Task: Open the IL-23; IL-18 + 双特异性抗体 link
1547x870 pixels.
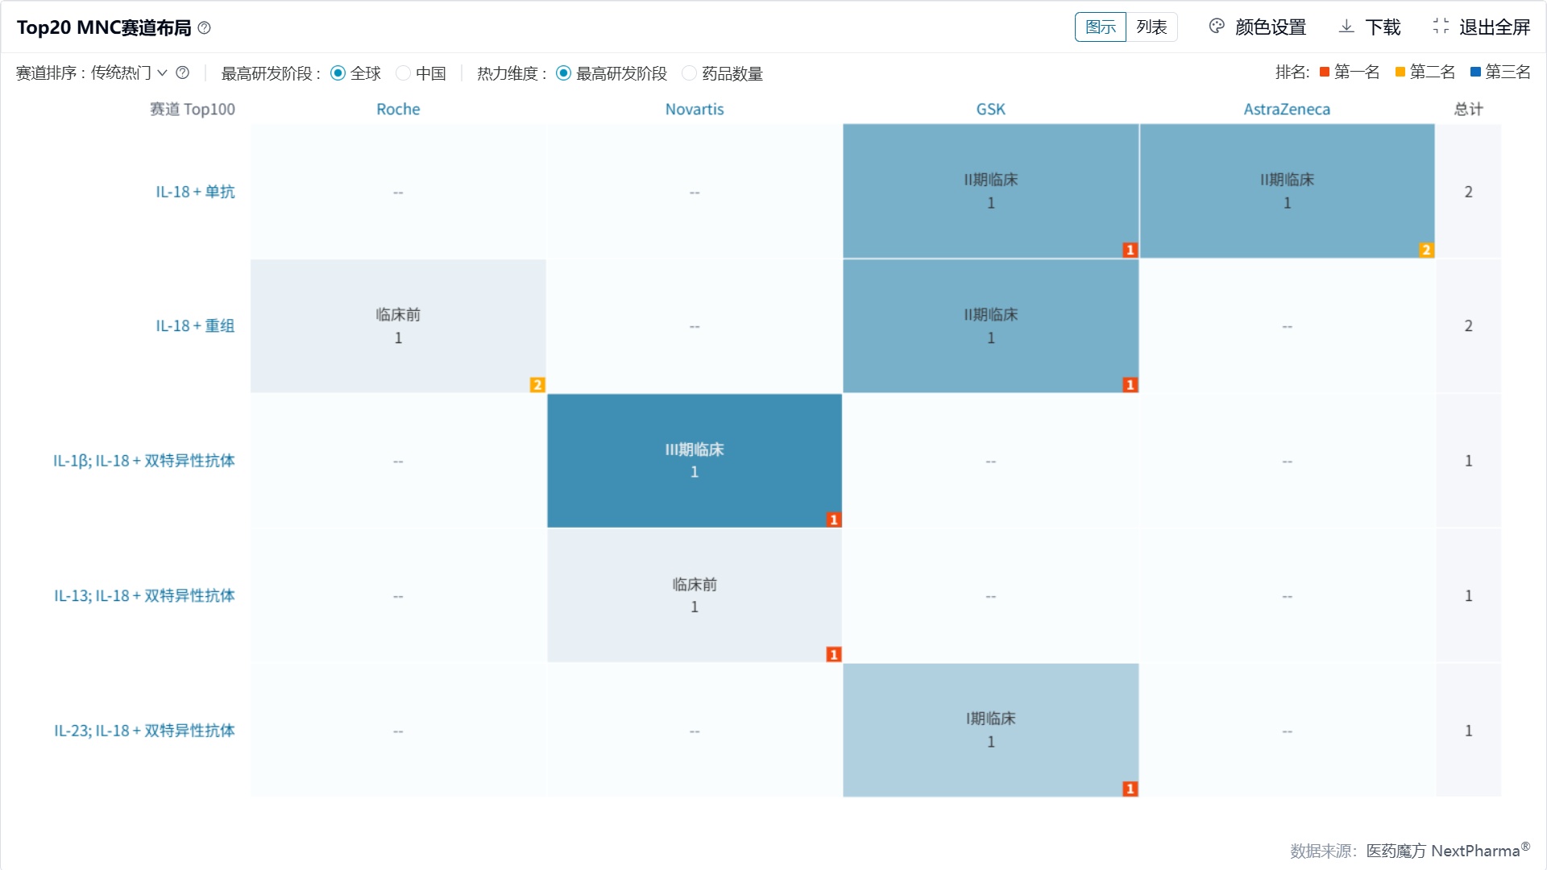Action: (x=144, y=731)
